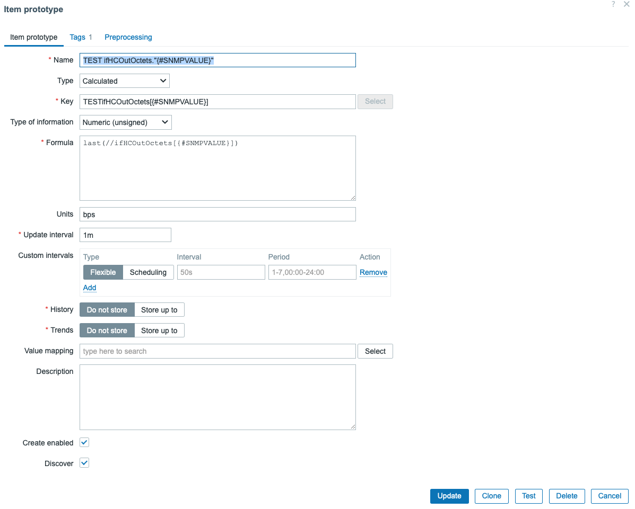Close the Item prototype dialog
Image resolution: width=635 pixels, height=509 pixels.
pyautogui.click(x=627, y=4)
